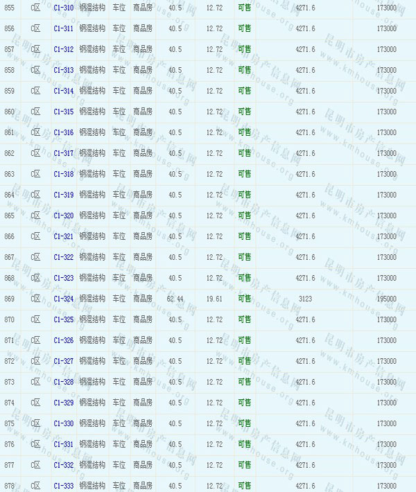Select the C1-330 unit link
This screenshot has height=492, width=416.
click(63, 423)
